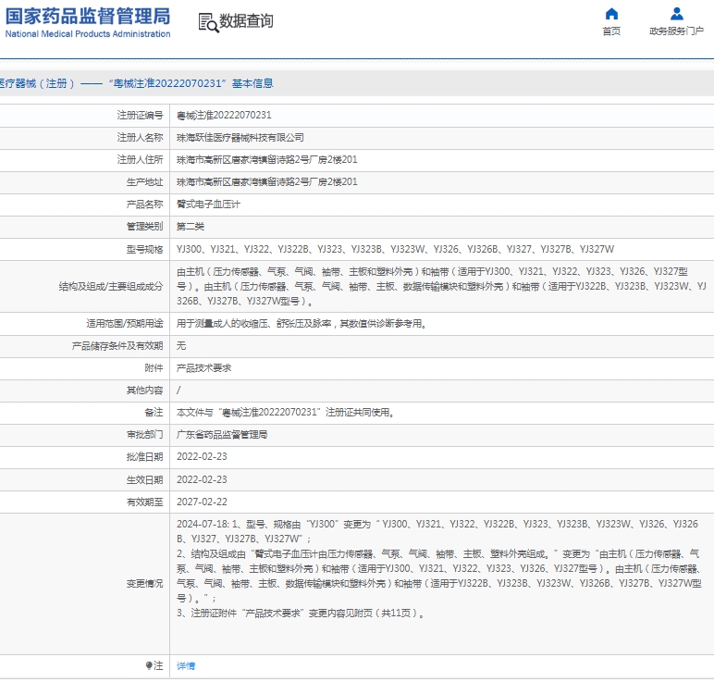Click the 变更情况 label
The image size is (714, 682).
[x=144, y=584]
